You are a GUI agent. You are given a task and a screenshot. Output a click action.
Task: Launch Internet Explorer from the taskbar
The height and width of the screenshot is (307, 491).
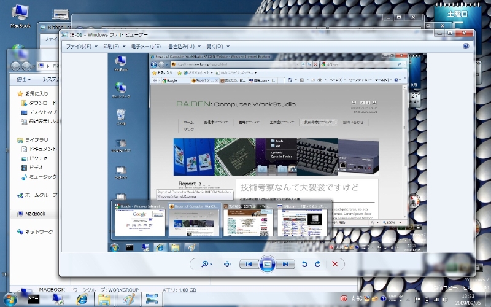(82, 300)
